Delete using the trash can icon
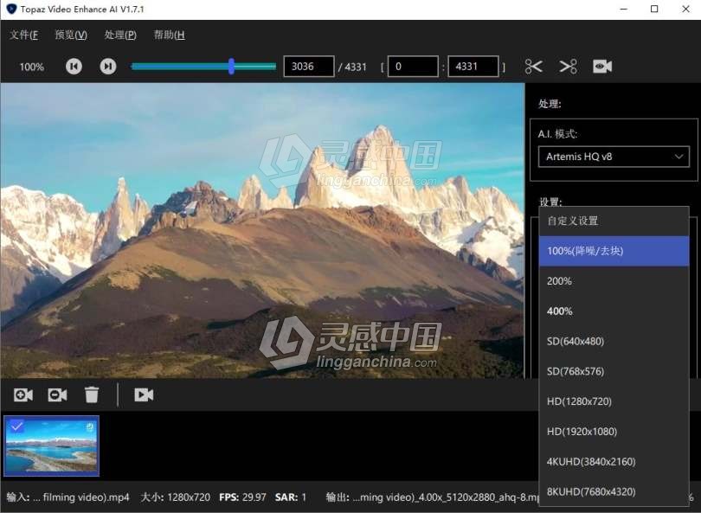This screenshot has height=513, width=701. 92,394
